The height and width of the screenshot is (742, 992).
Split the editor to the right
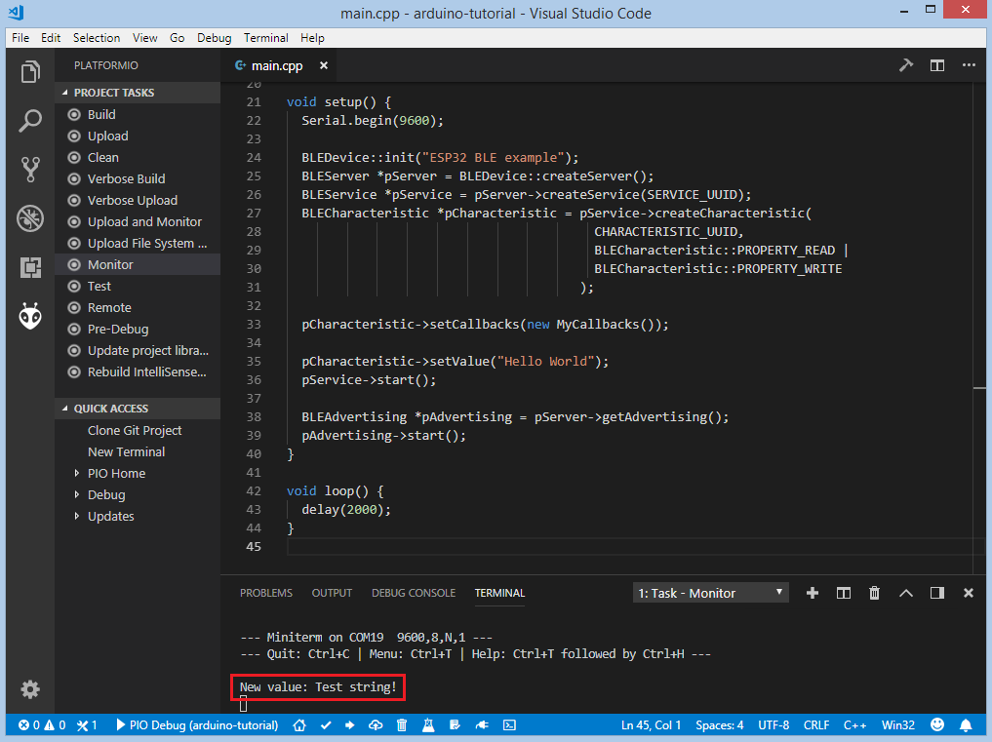937,65
